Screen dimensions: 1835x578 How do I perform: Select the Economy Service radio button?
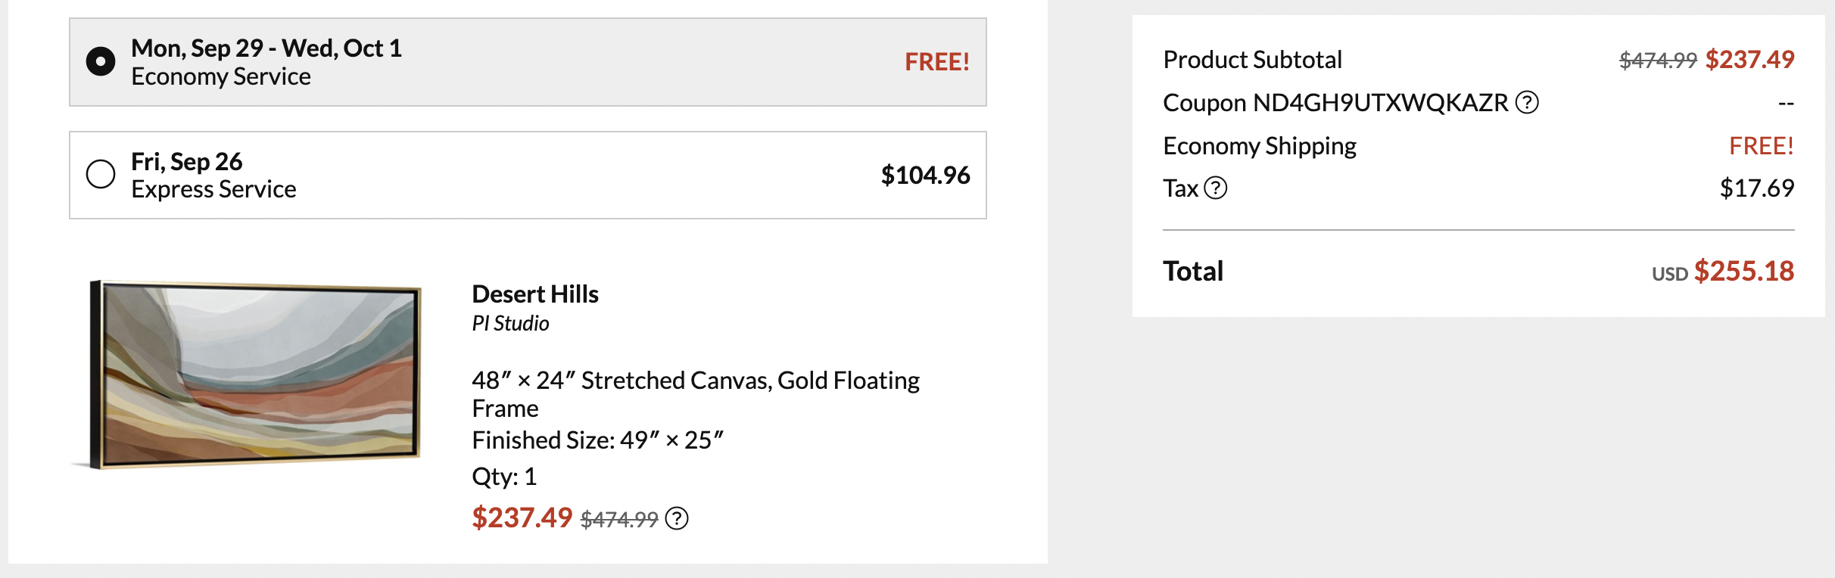(101, 61)
